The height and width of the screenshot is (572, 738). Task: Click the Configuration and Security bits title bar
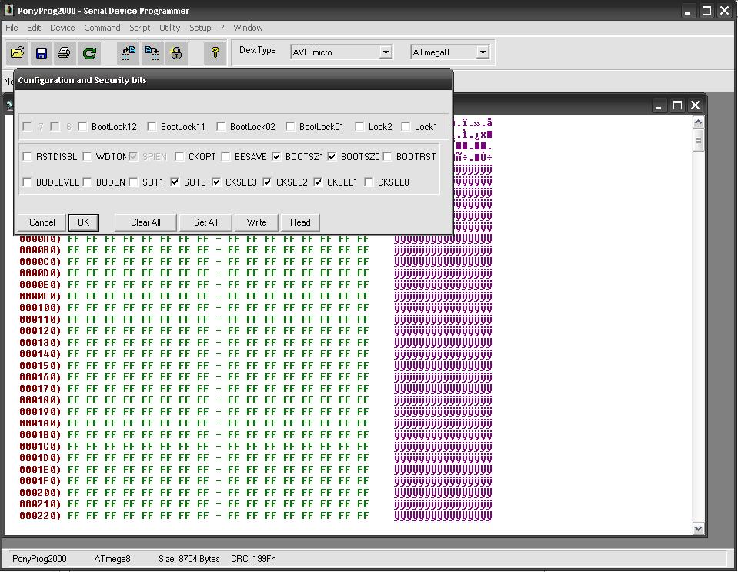pyautogui.click(x=233, y=80)
